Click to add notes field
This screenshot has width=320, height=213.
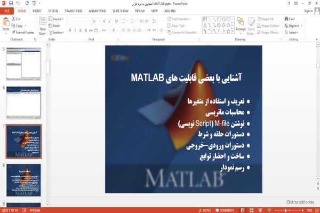300,202
